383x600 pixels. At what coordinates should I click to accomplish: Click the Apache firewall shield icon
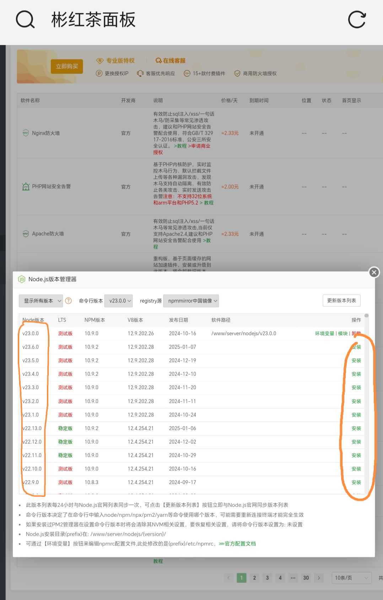pyautogui.click(x=26, y=234)
